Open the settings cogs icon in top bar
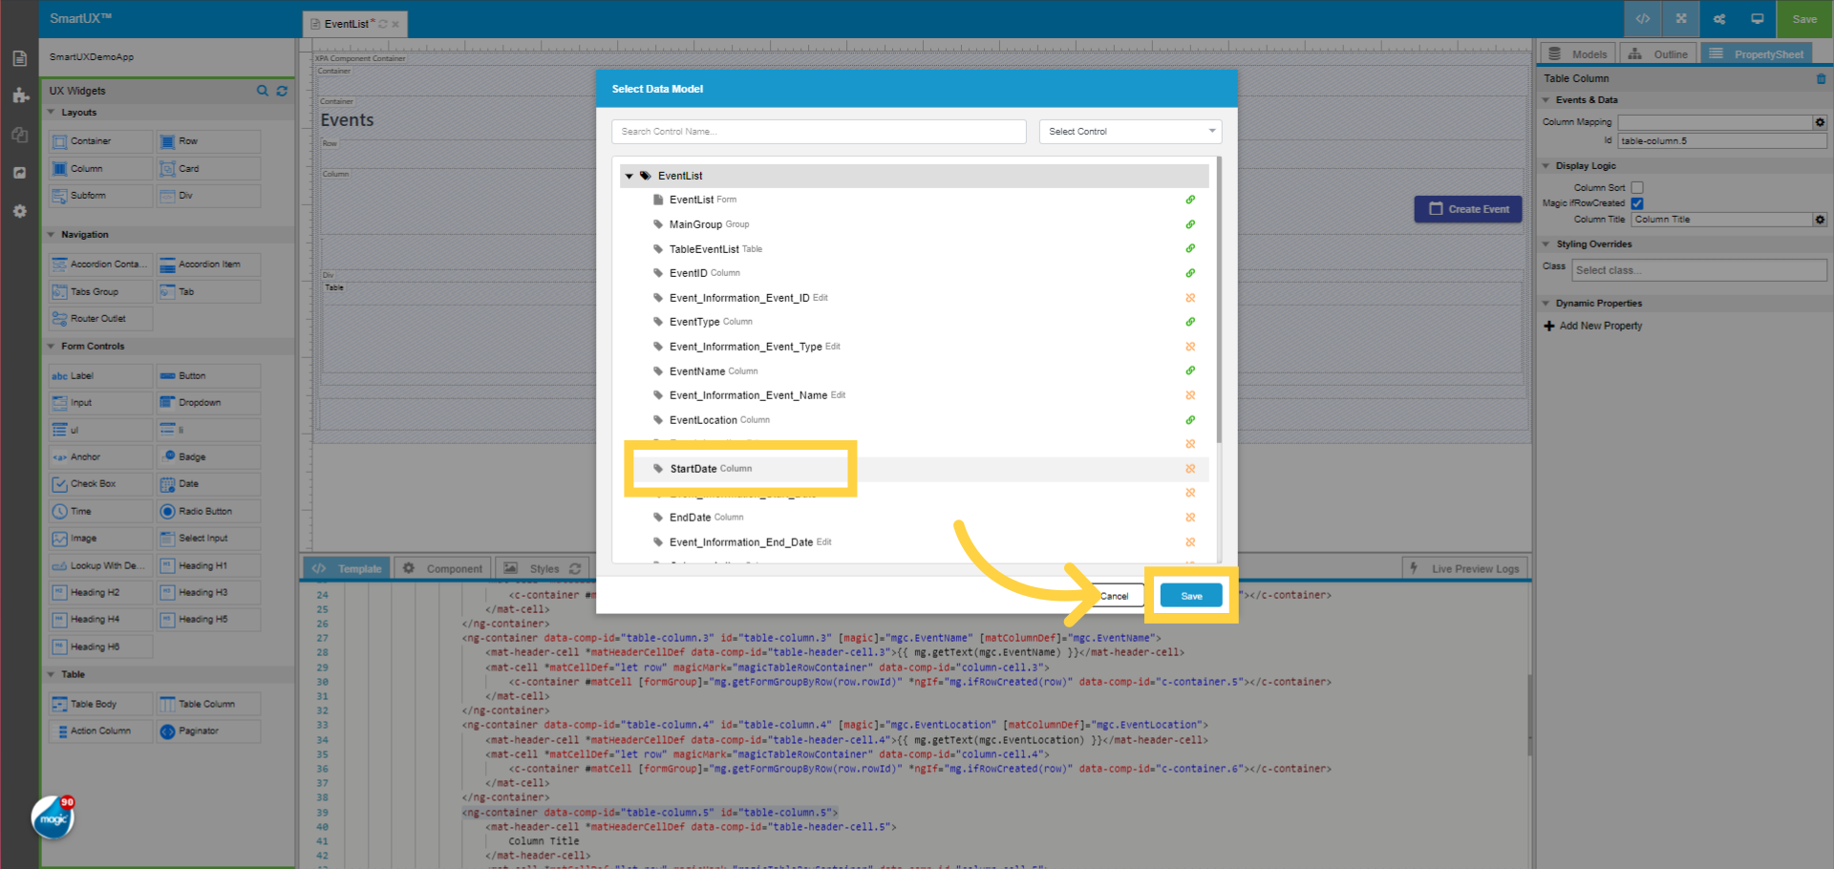 coord(1719,19)
